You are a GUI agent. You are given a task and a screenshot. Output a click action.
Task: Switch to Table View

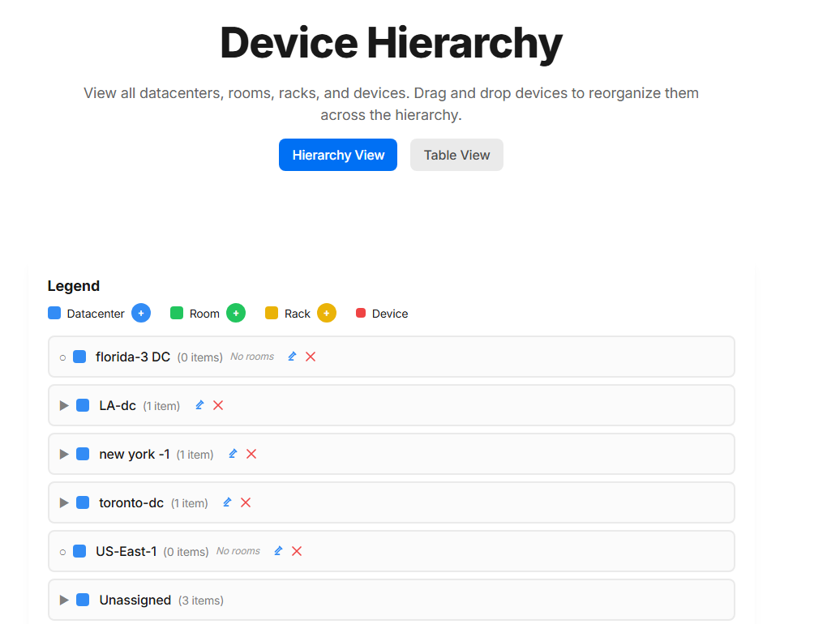pyautogui.click(x=456, y=155)
